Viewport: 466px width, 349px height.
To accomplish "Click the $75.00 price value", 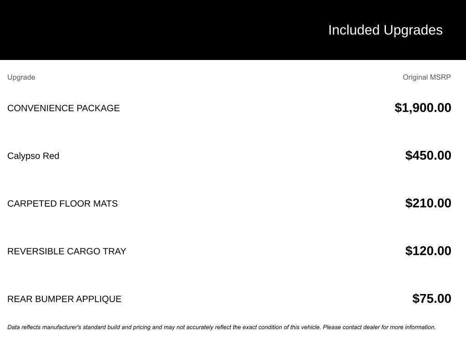I will click(432, 298).
